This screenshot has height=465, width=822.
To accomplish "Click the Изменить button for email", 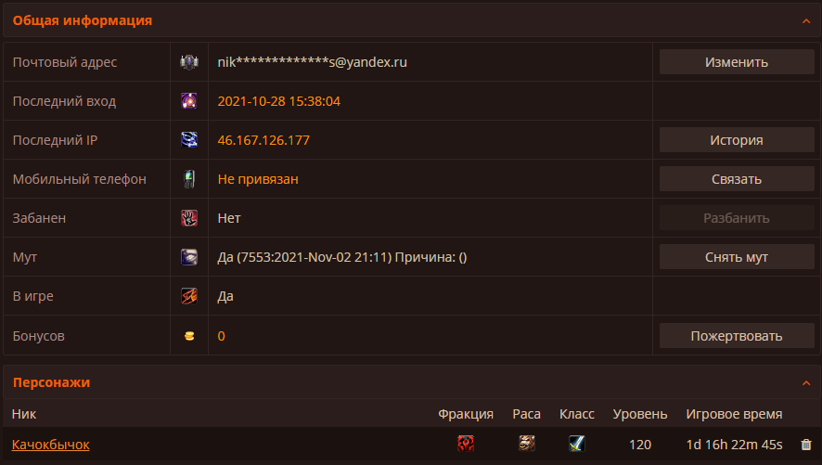I will pos(737,62).
